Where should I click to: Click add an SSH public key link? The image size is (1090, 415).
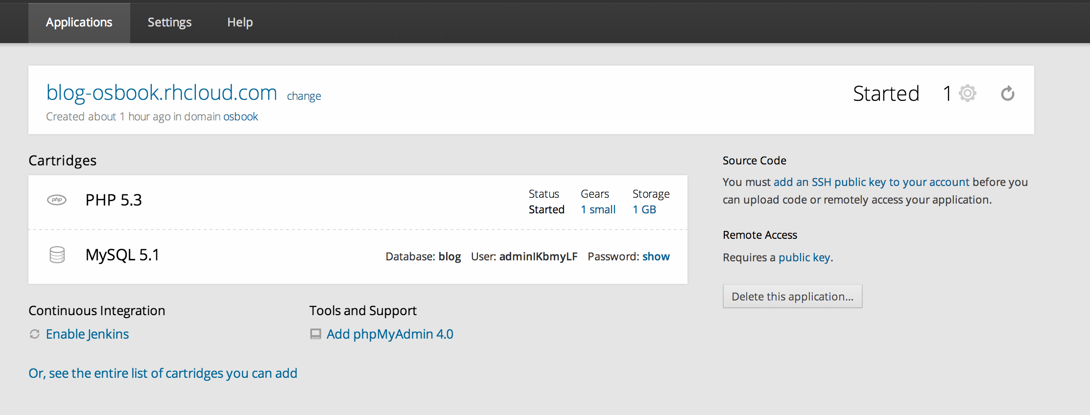pyautogui.click(x=871, y=182)
